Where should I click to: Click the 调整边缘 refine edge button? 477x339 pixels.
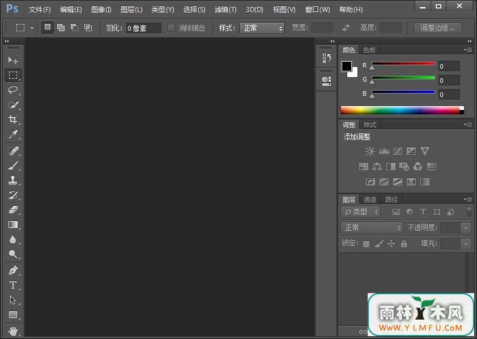[x=438, y=28]
